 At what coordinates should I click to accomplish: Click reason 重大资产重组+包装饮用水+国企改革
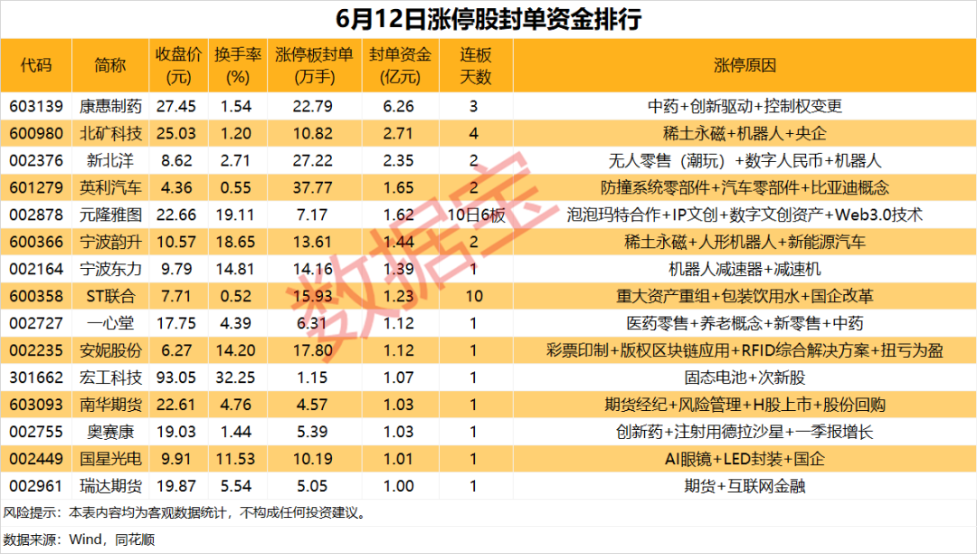click(x=745, y=296)
